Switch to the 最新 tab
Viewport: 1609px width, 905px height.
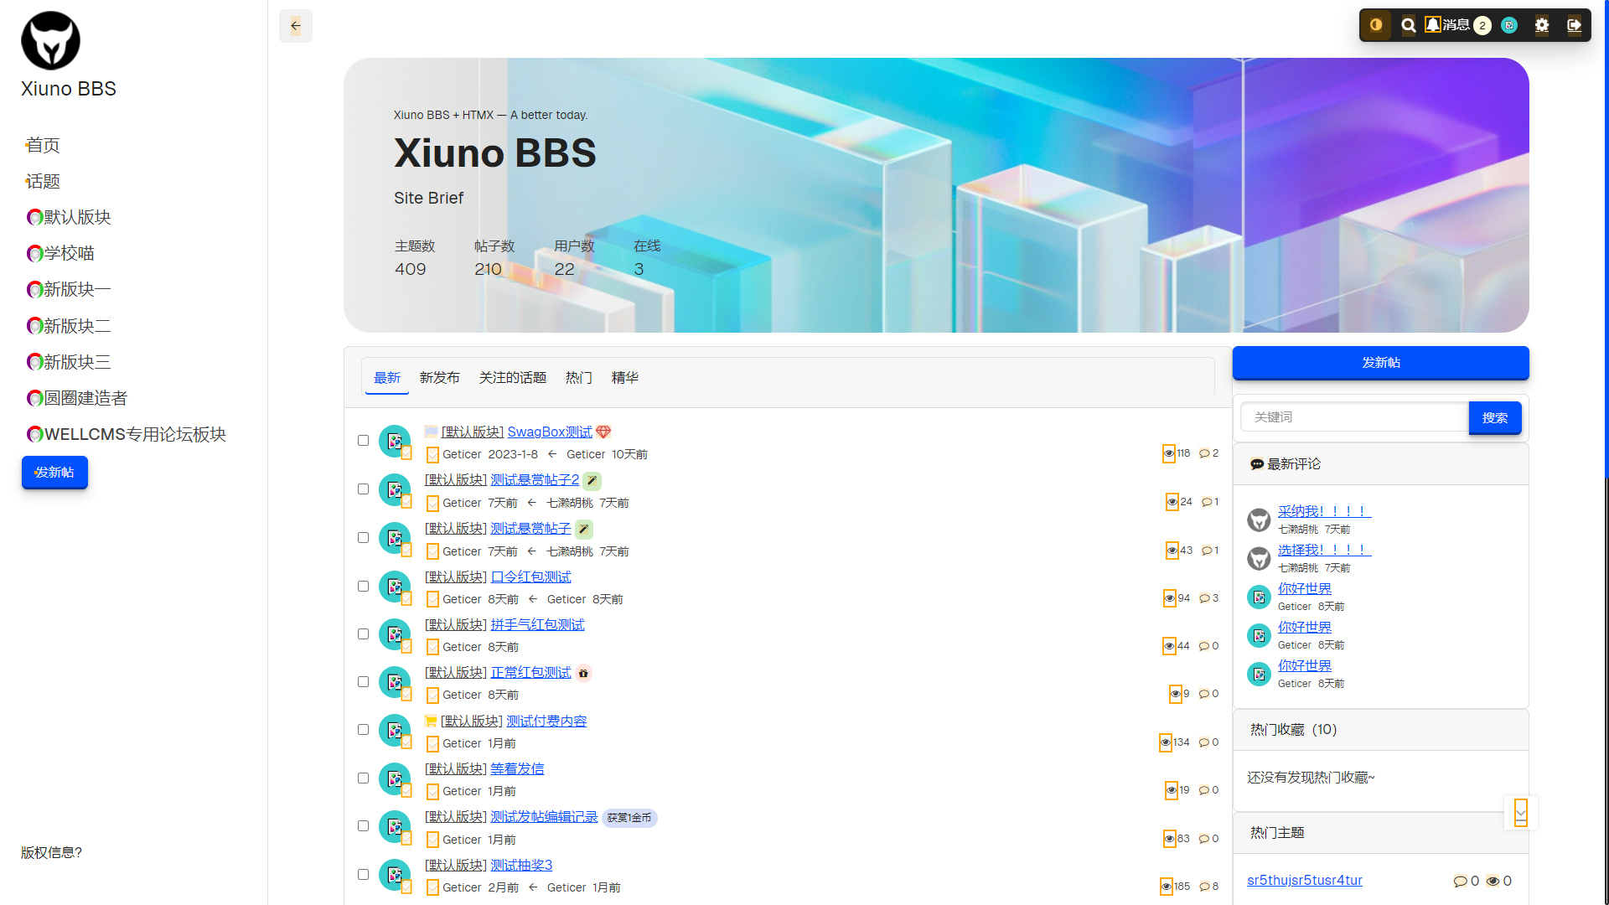coord(387,378)
